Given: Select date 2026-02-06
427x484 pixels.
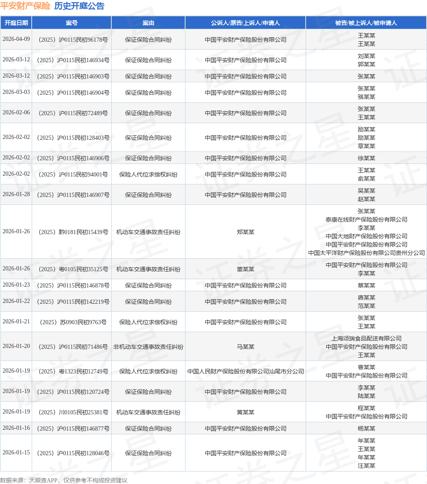Looking at the screenshot, I should click(16, 112).
